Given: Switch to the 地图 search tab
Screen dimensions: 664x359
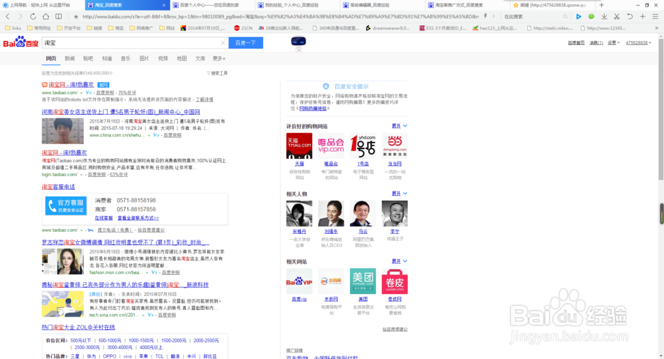Looking at the screenshot, I should pyautogui.click(x=182, y=58).
